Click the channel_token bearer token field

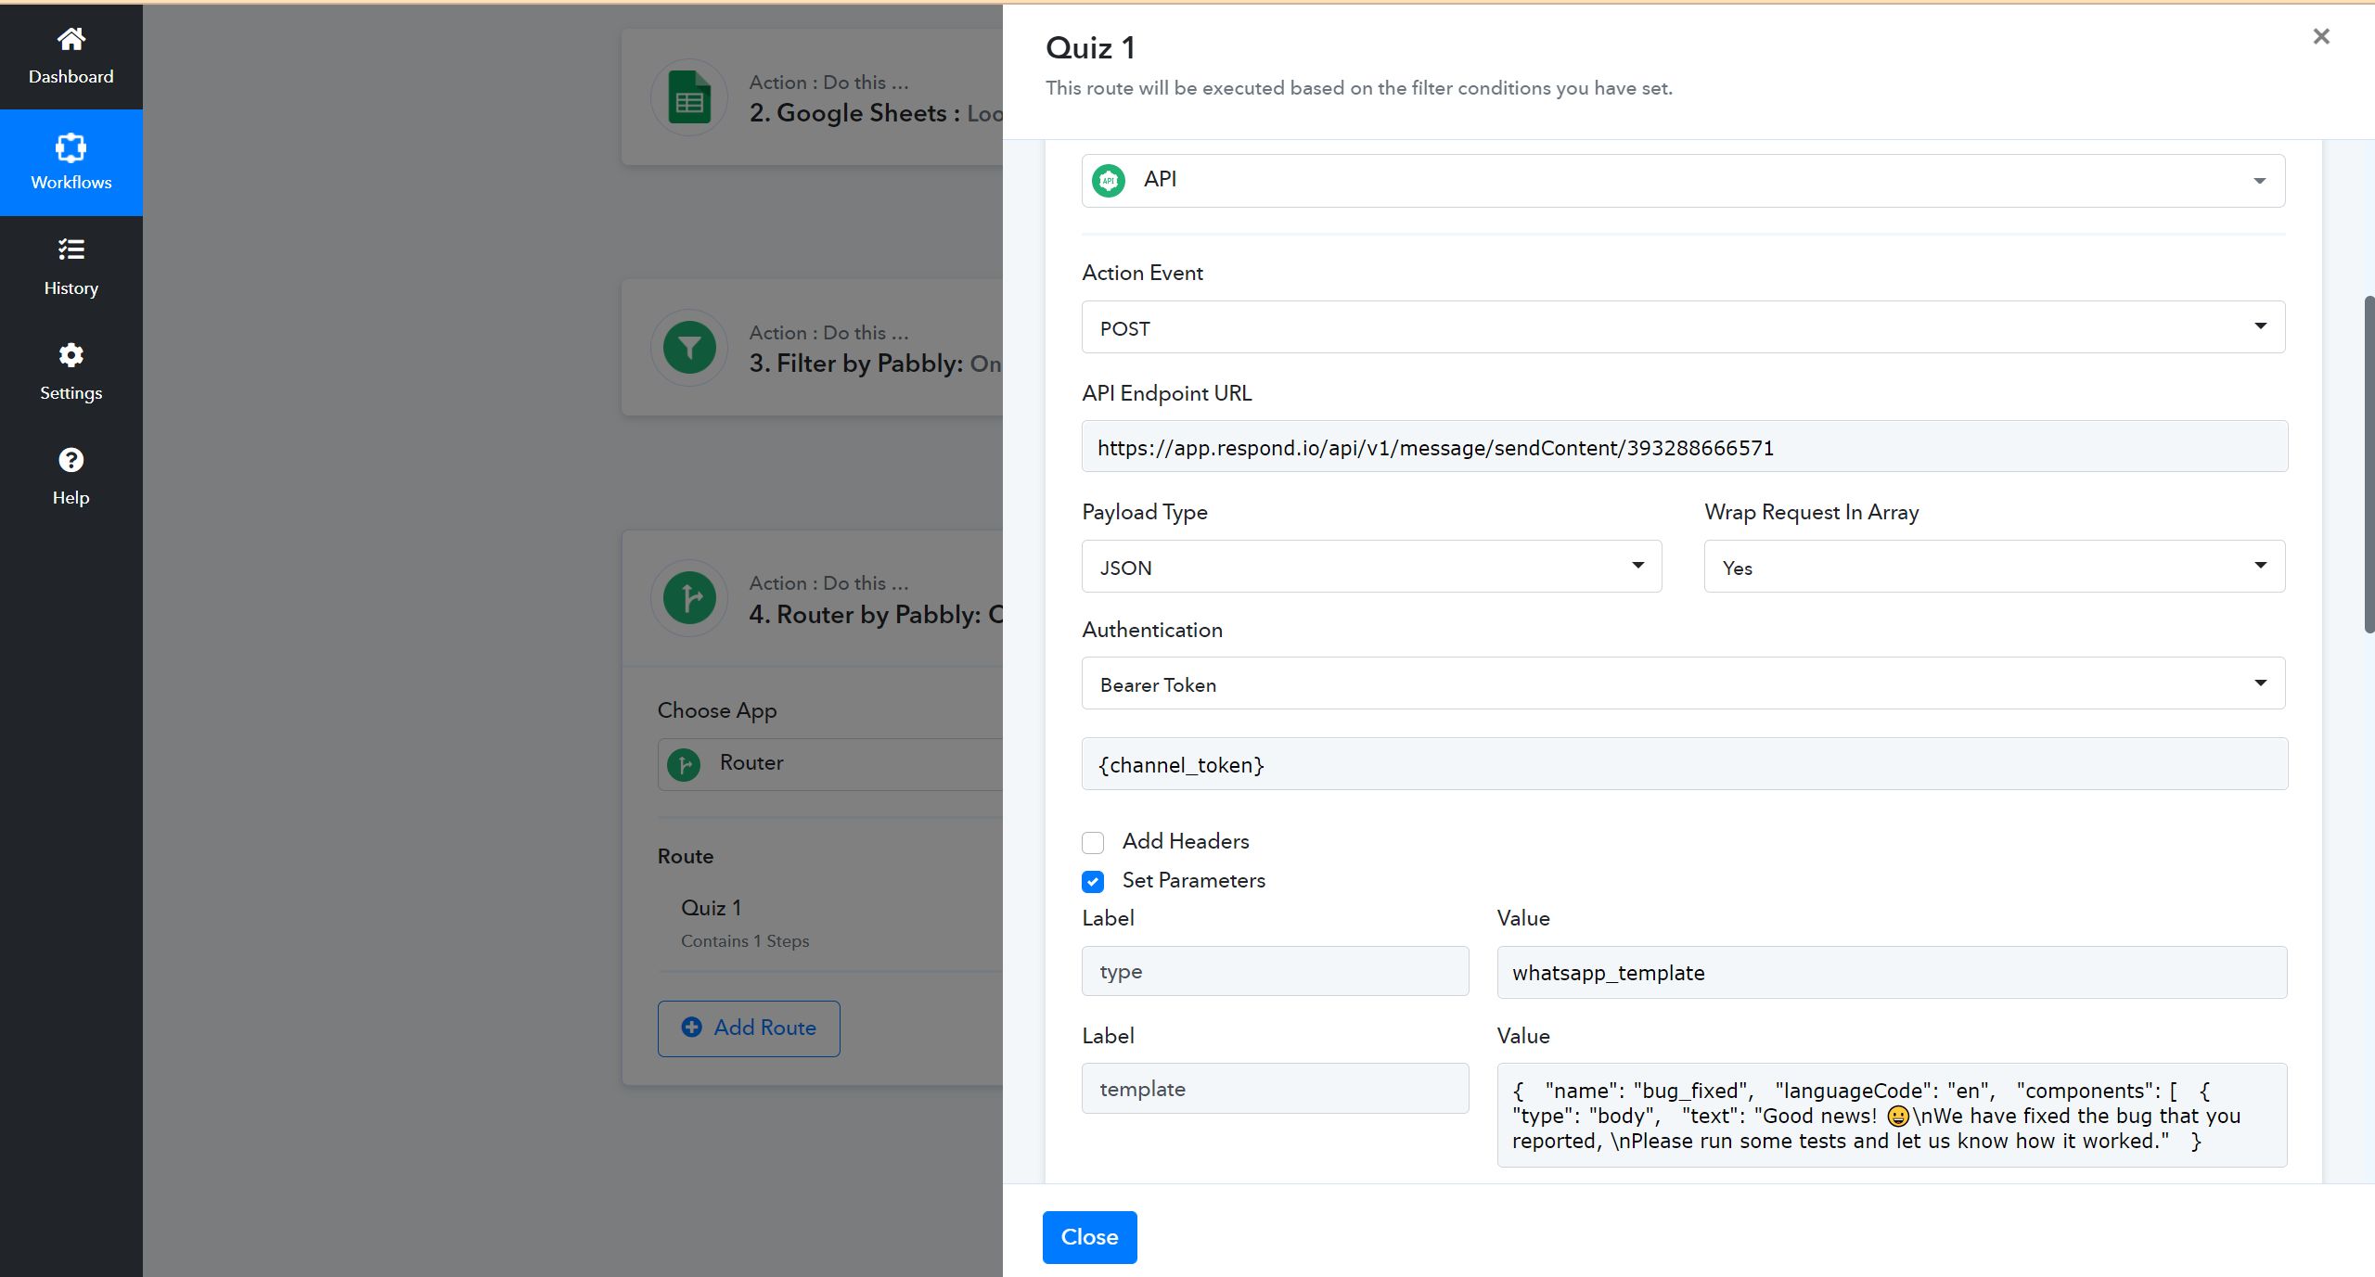pos(1685,764)
